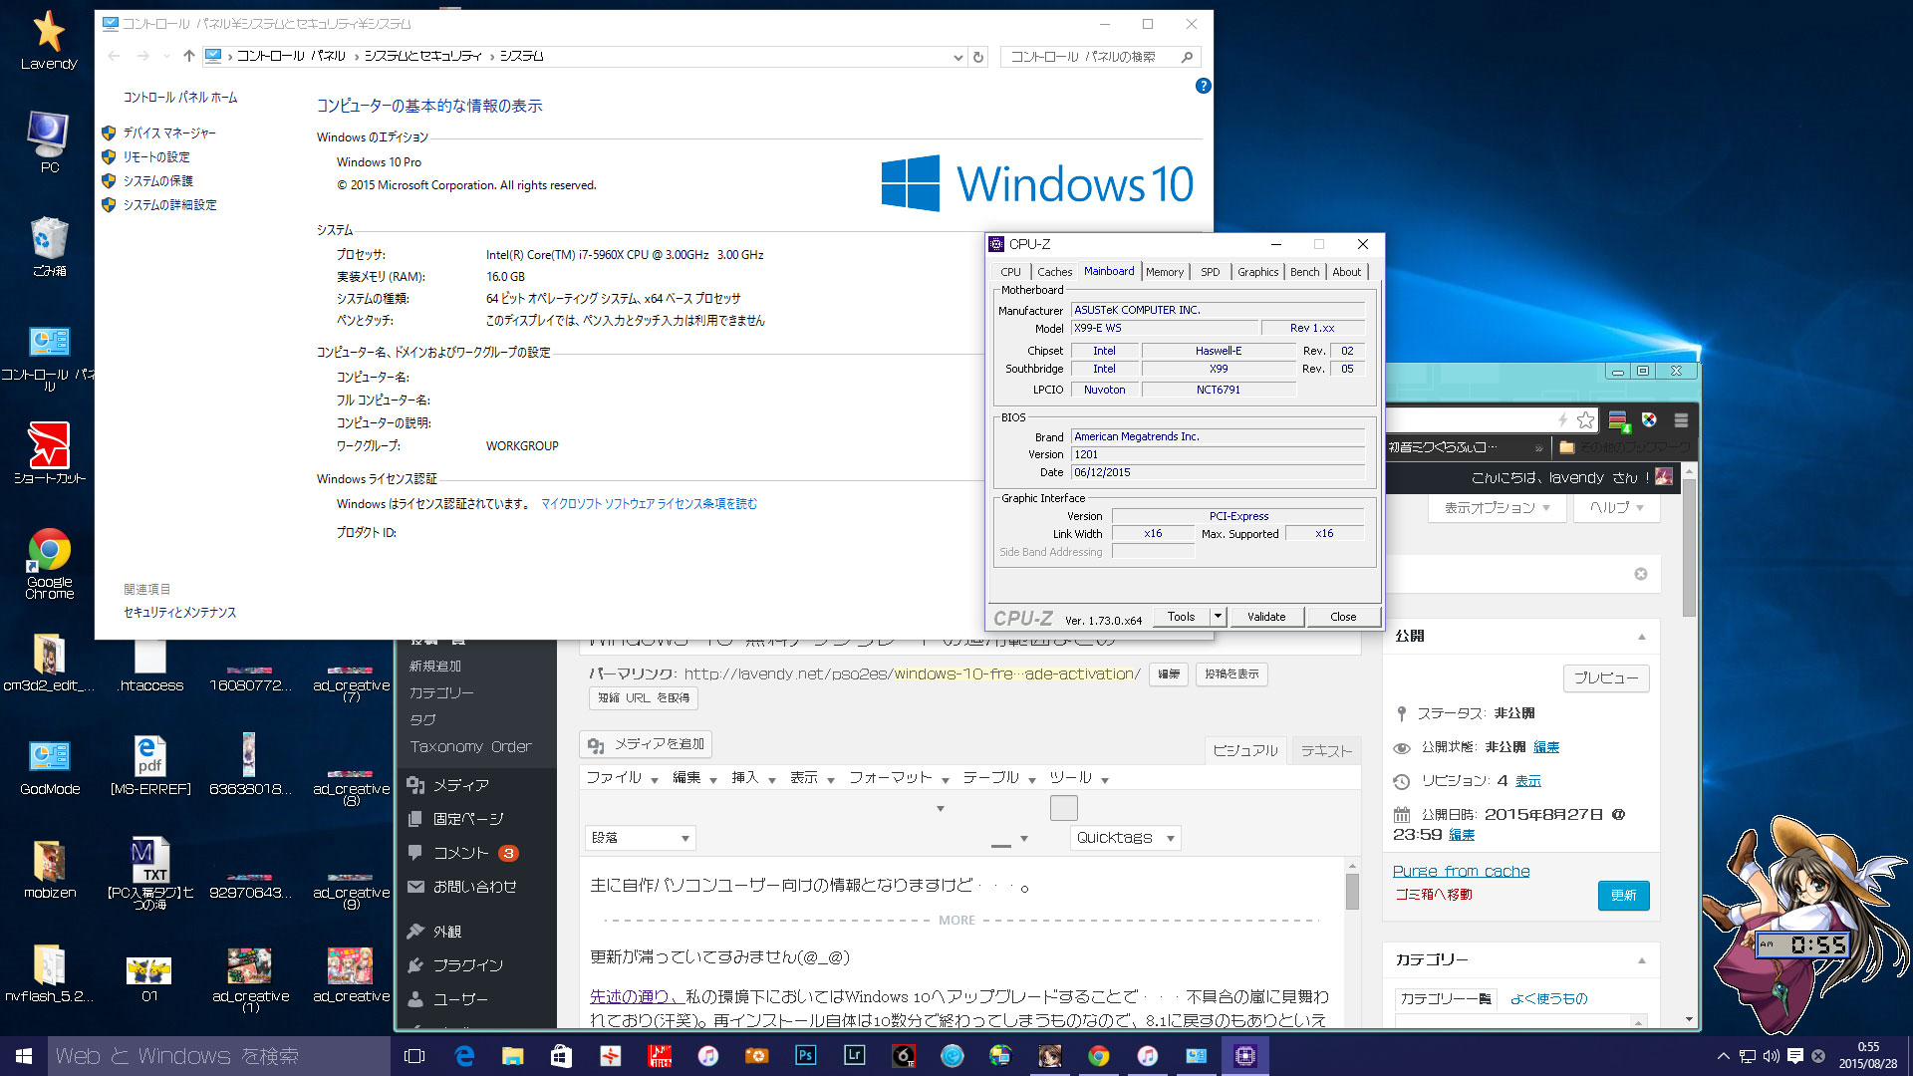Open the CPU-Z Tools dropdown arrow
This screenshot has width=1913, height=1076.
tap(1218, 617)
